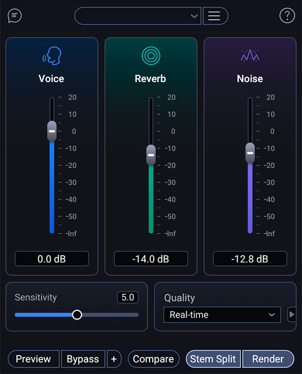Click the Reverb level fader handle
This screenshot has height=374, width=302.
(x=151, y=155)
